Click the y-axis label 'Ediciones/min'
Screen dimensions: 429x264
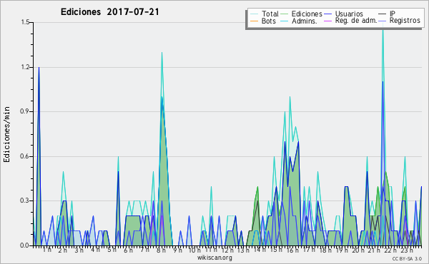pos(6,134)
